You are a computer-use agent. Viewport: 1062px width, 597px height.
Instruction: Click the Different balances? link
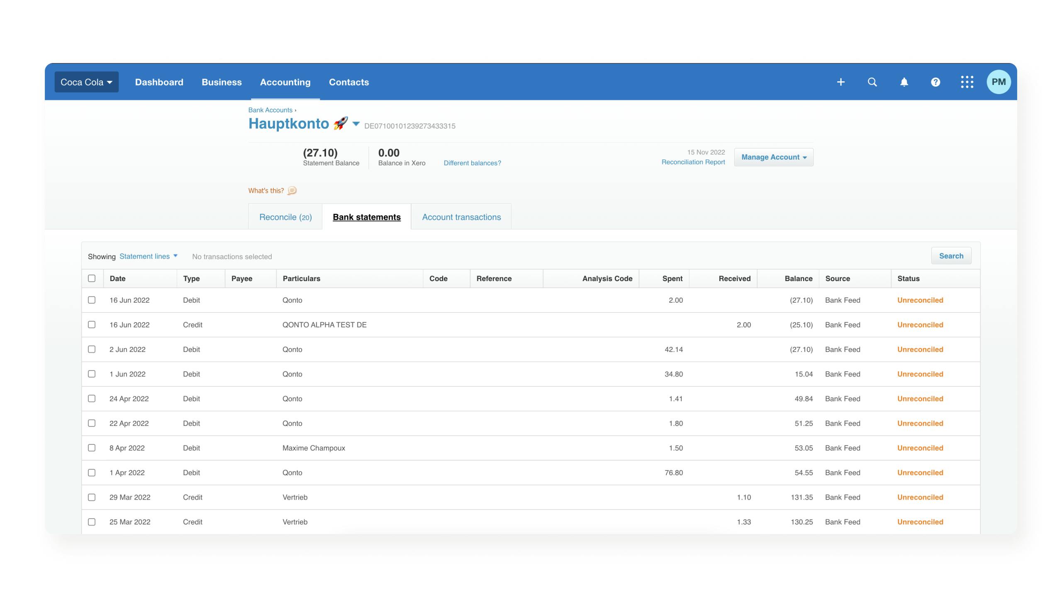tap(472, 163)
